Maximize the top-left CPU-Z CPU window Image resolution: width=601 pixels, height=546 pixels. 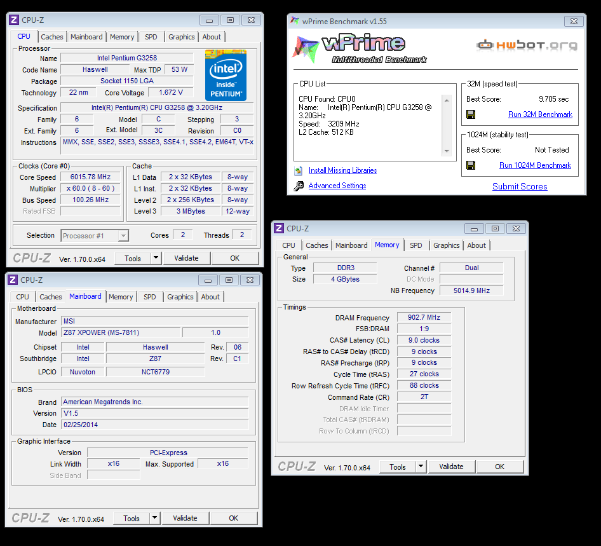230,20
